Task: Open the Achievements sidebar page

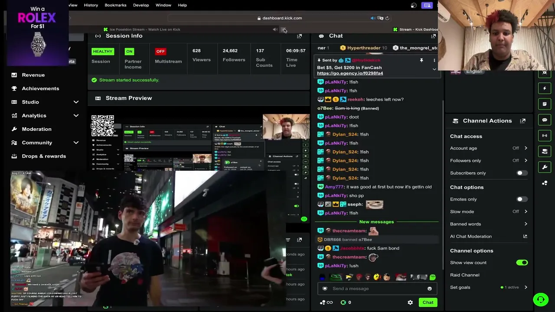Action: [x=40, y=88]
